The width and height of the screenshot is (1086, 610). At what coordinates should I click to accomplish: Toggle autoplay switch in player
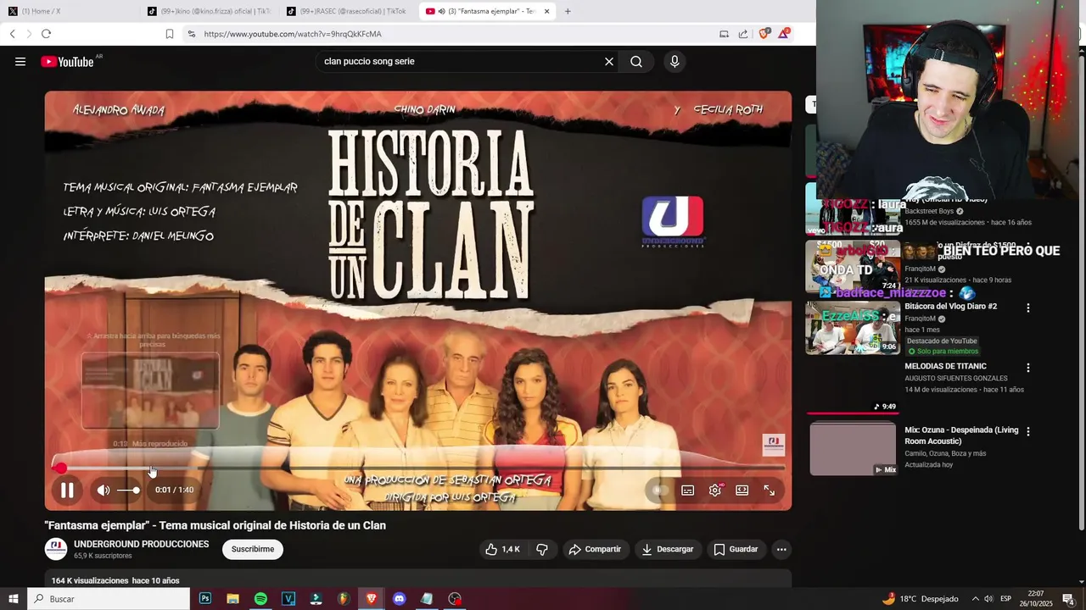click(659, 490)
